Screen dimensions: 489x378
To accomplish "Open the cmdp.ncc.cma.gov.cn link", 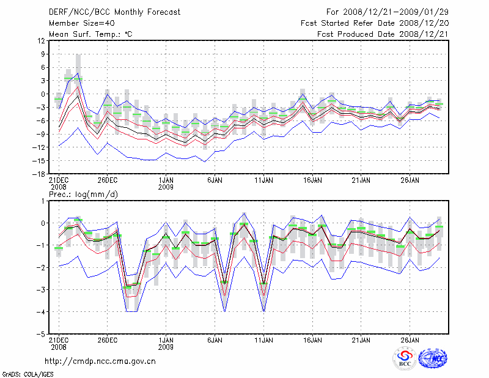I will coord(100,361).
